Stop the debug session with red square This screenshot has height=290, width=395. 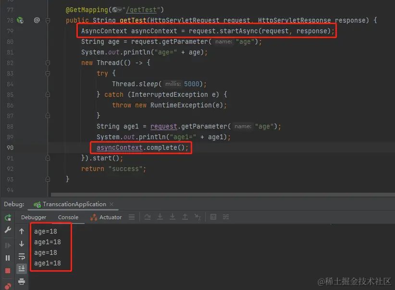tap(8, 271)
